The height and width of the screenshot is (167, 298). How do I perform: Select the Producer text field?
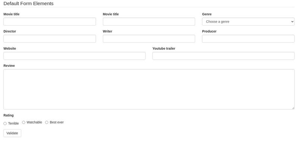(248, 39)
